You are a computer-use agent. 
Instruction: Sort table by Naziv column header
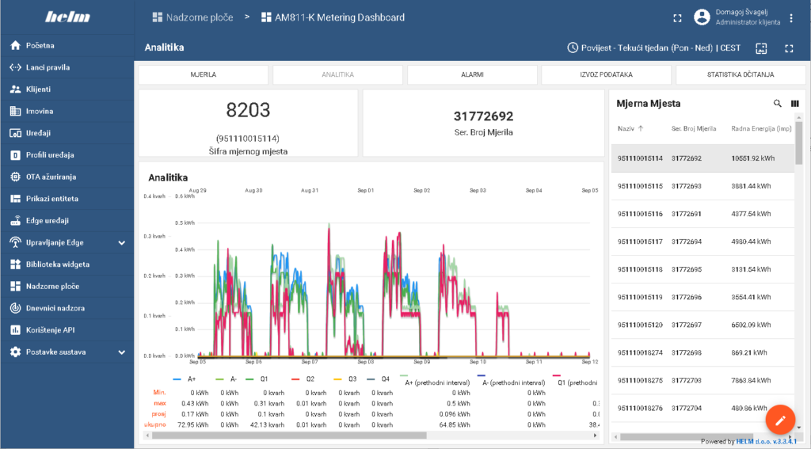[x=626, y=127]
